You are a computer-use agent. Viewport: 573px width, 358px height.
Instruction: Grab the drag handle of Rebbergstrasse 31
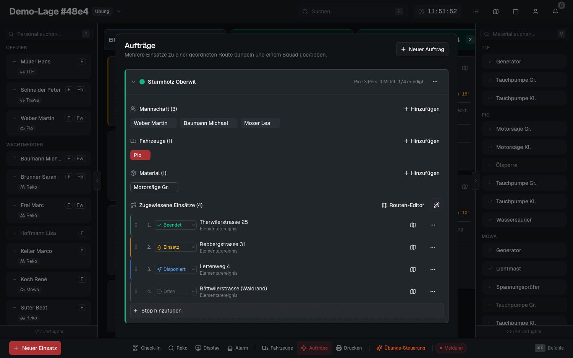point(136,247)
